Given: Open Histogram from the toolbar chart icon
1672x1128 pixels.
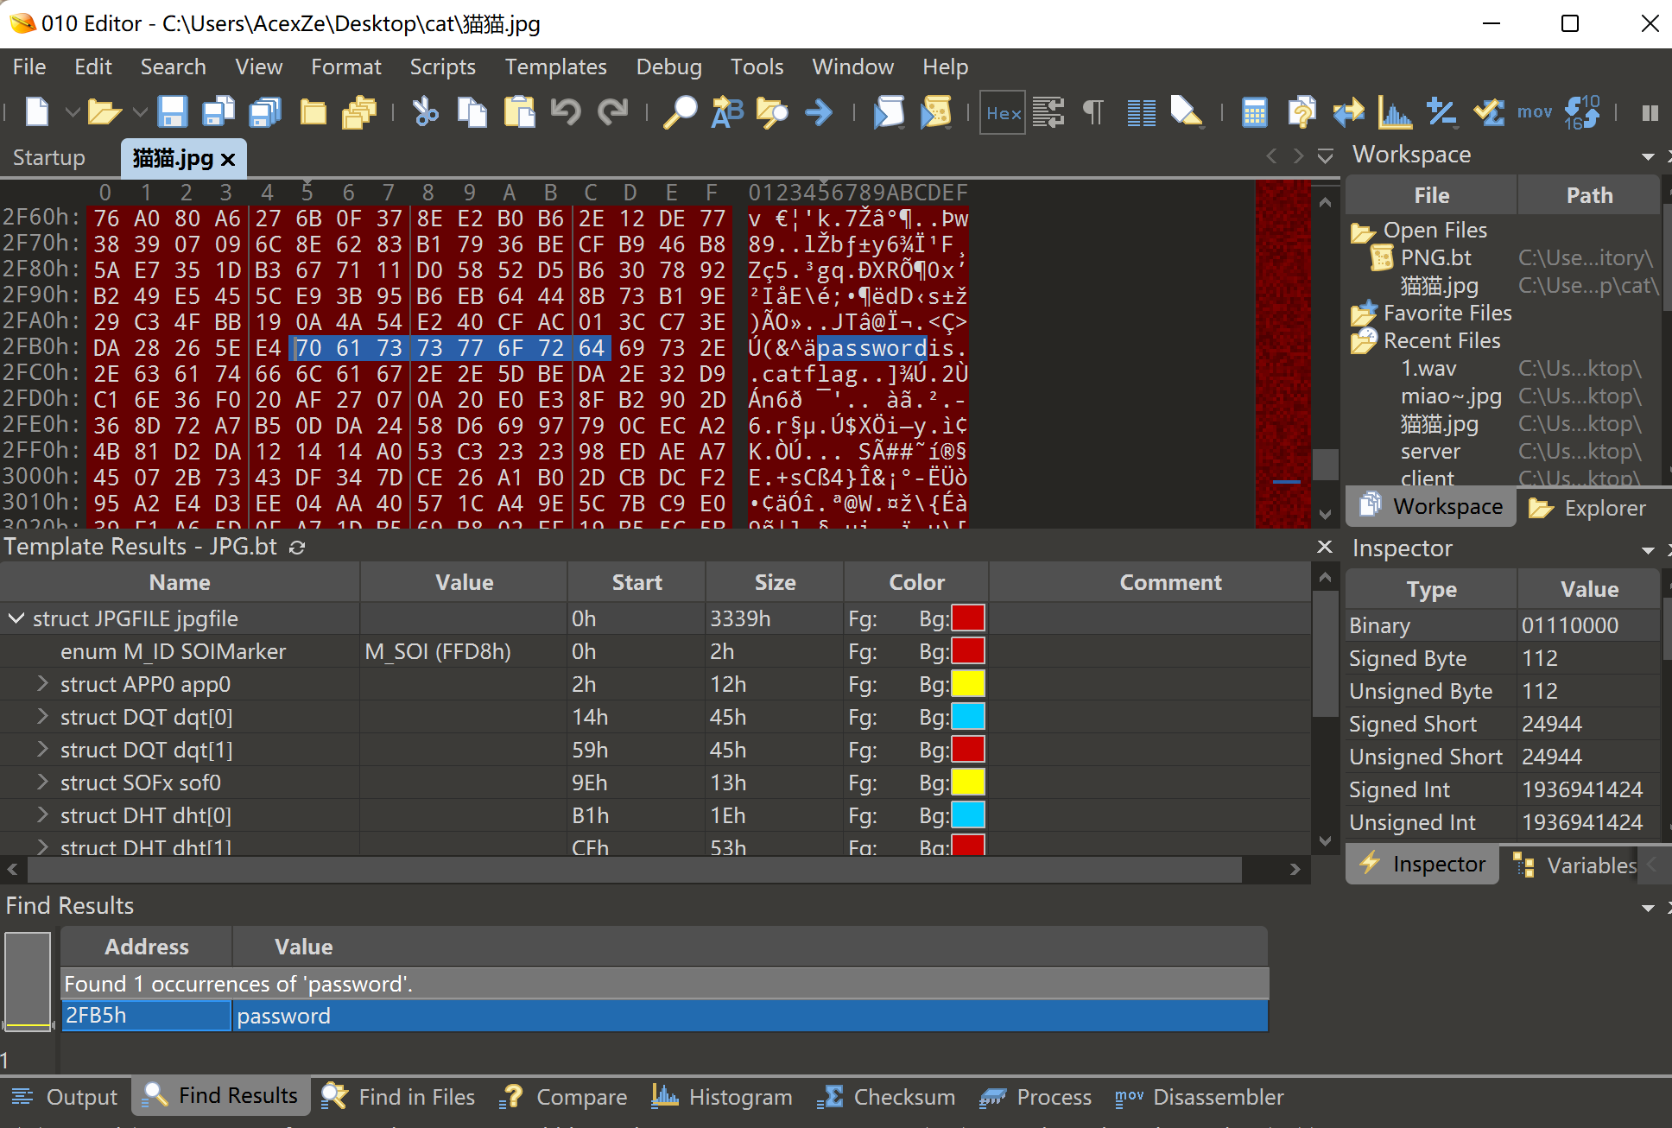Looking at the screenshot, I should point(1395,112).
